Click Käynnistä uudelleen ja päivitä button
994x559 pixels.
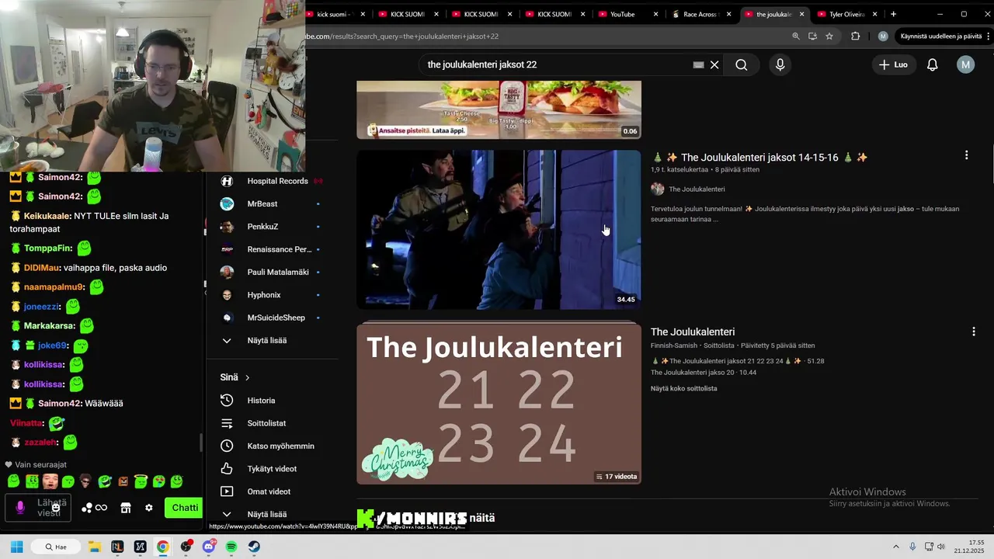(x=940, y=36)
